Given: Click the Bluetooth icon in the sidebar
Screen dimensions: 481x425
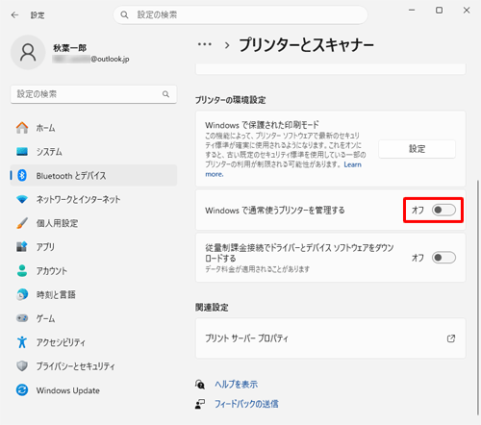Looking at the screenshot, I should (x=22, y=175).
